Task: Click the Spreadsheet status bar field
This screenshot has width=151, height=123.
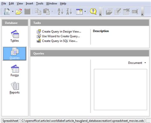Action: pos(10,121)
